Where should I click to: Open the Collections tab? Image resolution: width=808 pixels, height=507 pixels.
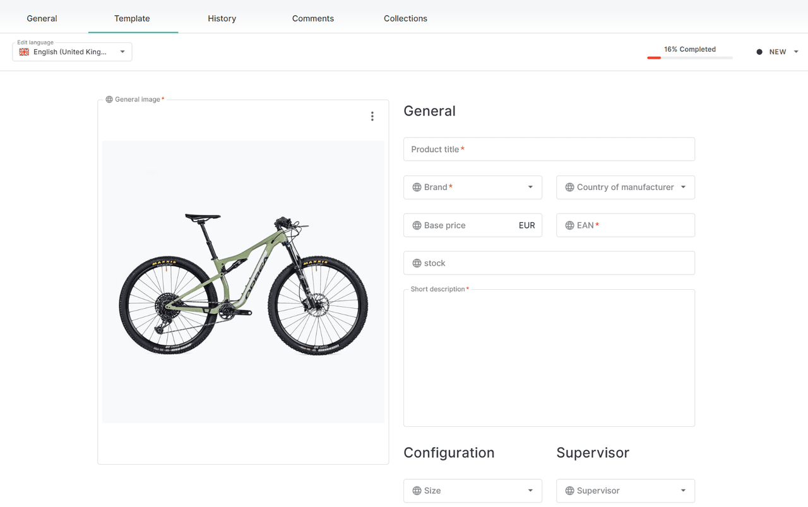point(405,18)
